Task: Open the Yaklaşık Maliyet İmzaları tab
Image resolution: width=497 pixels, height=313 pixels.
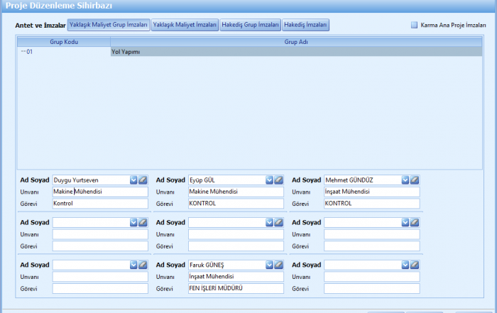Action: tap(185, 25)
